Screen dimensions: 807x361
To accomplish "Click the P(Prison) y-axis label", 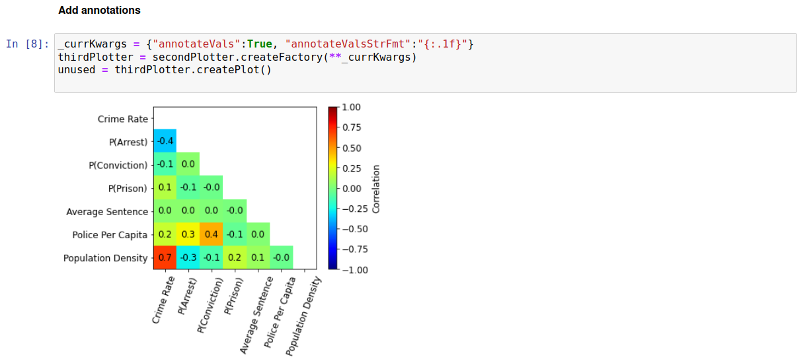I will pos(128,189).
